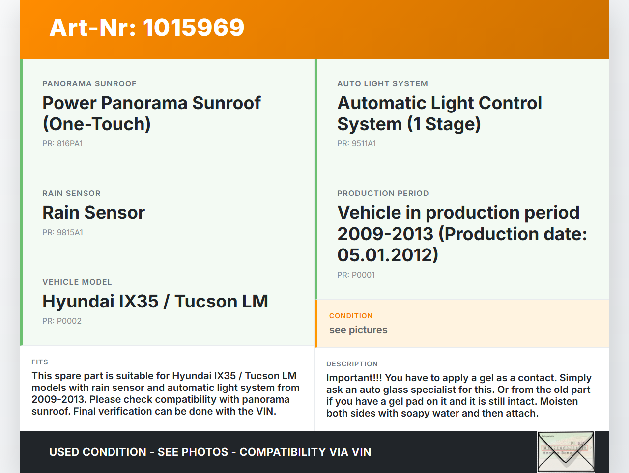Click the FITS compatibility paragraph
Image resolution: width=629 pixels, height=473 pixels.
coord(166,393)
